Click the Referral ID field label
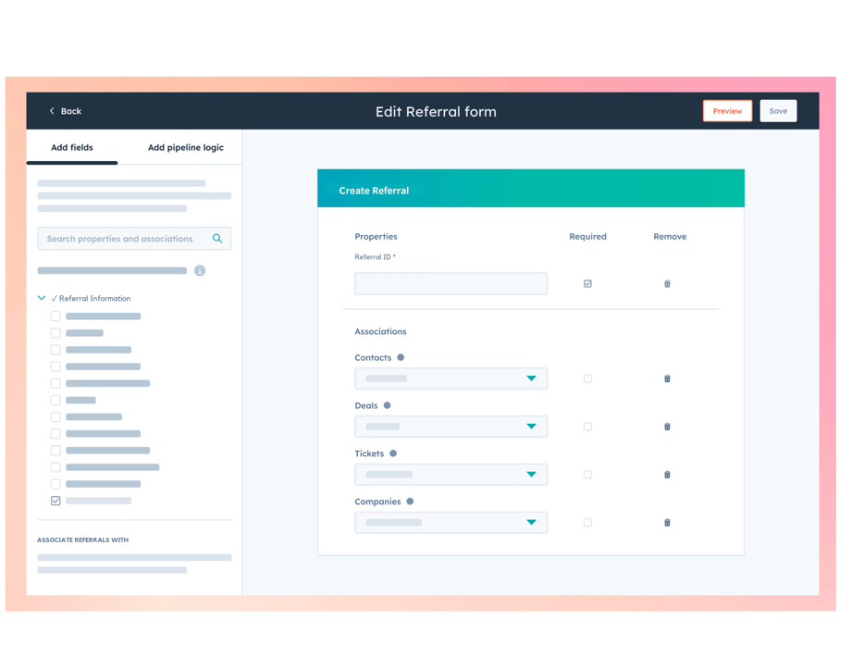851x657 pixels. (x=375, y=257)
